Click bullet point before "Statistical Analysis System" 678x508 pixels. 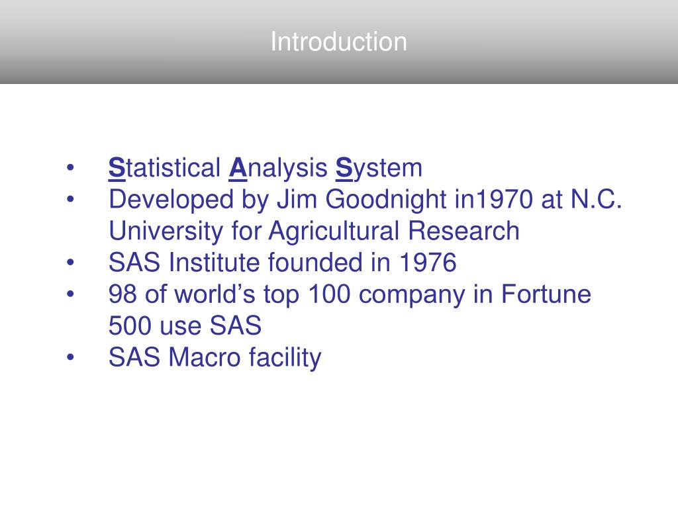[70, 167]
